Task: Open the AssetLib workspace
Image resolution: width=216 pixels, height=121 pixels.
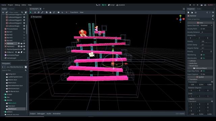Action: (120, 5)
